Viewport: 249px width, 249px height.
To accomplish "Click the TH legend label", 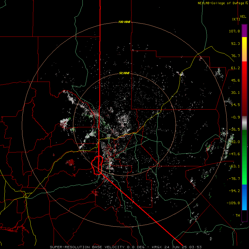I will click(238, 215).
